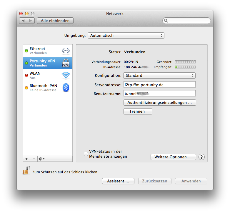Click the Bluetooth-PAN Bluetooth icon
This screenshot has height=213, width=230.
(x=66, y=88)
